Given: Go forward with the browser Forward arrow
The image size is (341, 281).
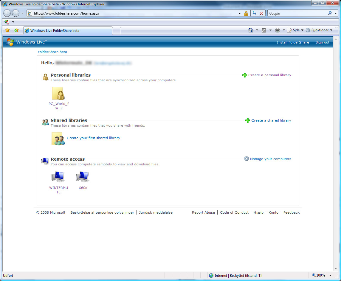Looking at the screenshot, I should click(15, 13).
